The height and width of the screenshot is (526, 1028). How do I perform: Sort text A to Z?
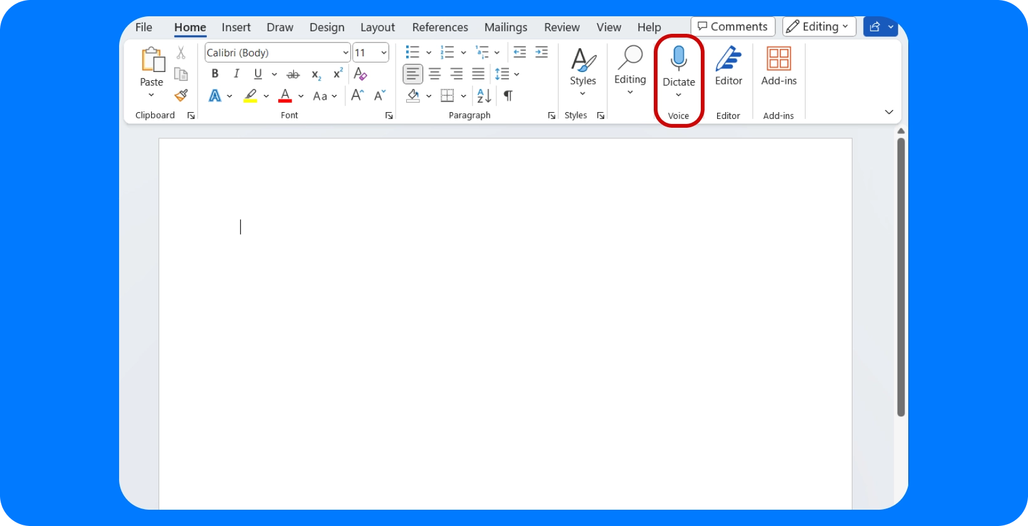coord(484,96)
